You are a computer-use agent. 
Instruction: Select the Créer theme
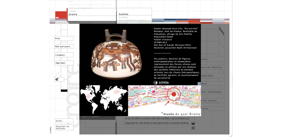point(72,11)
